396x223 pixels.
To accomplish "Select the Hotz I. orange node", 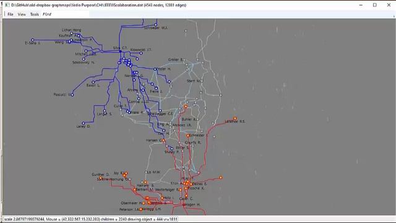I will pyautogui.click(x=162, y=198).
